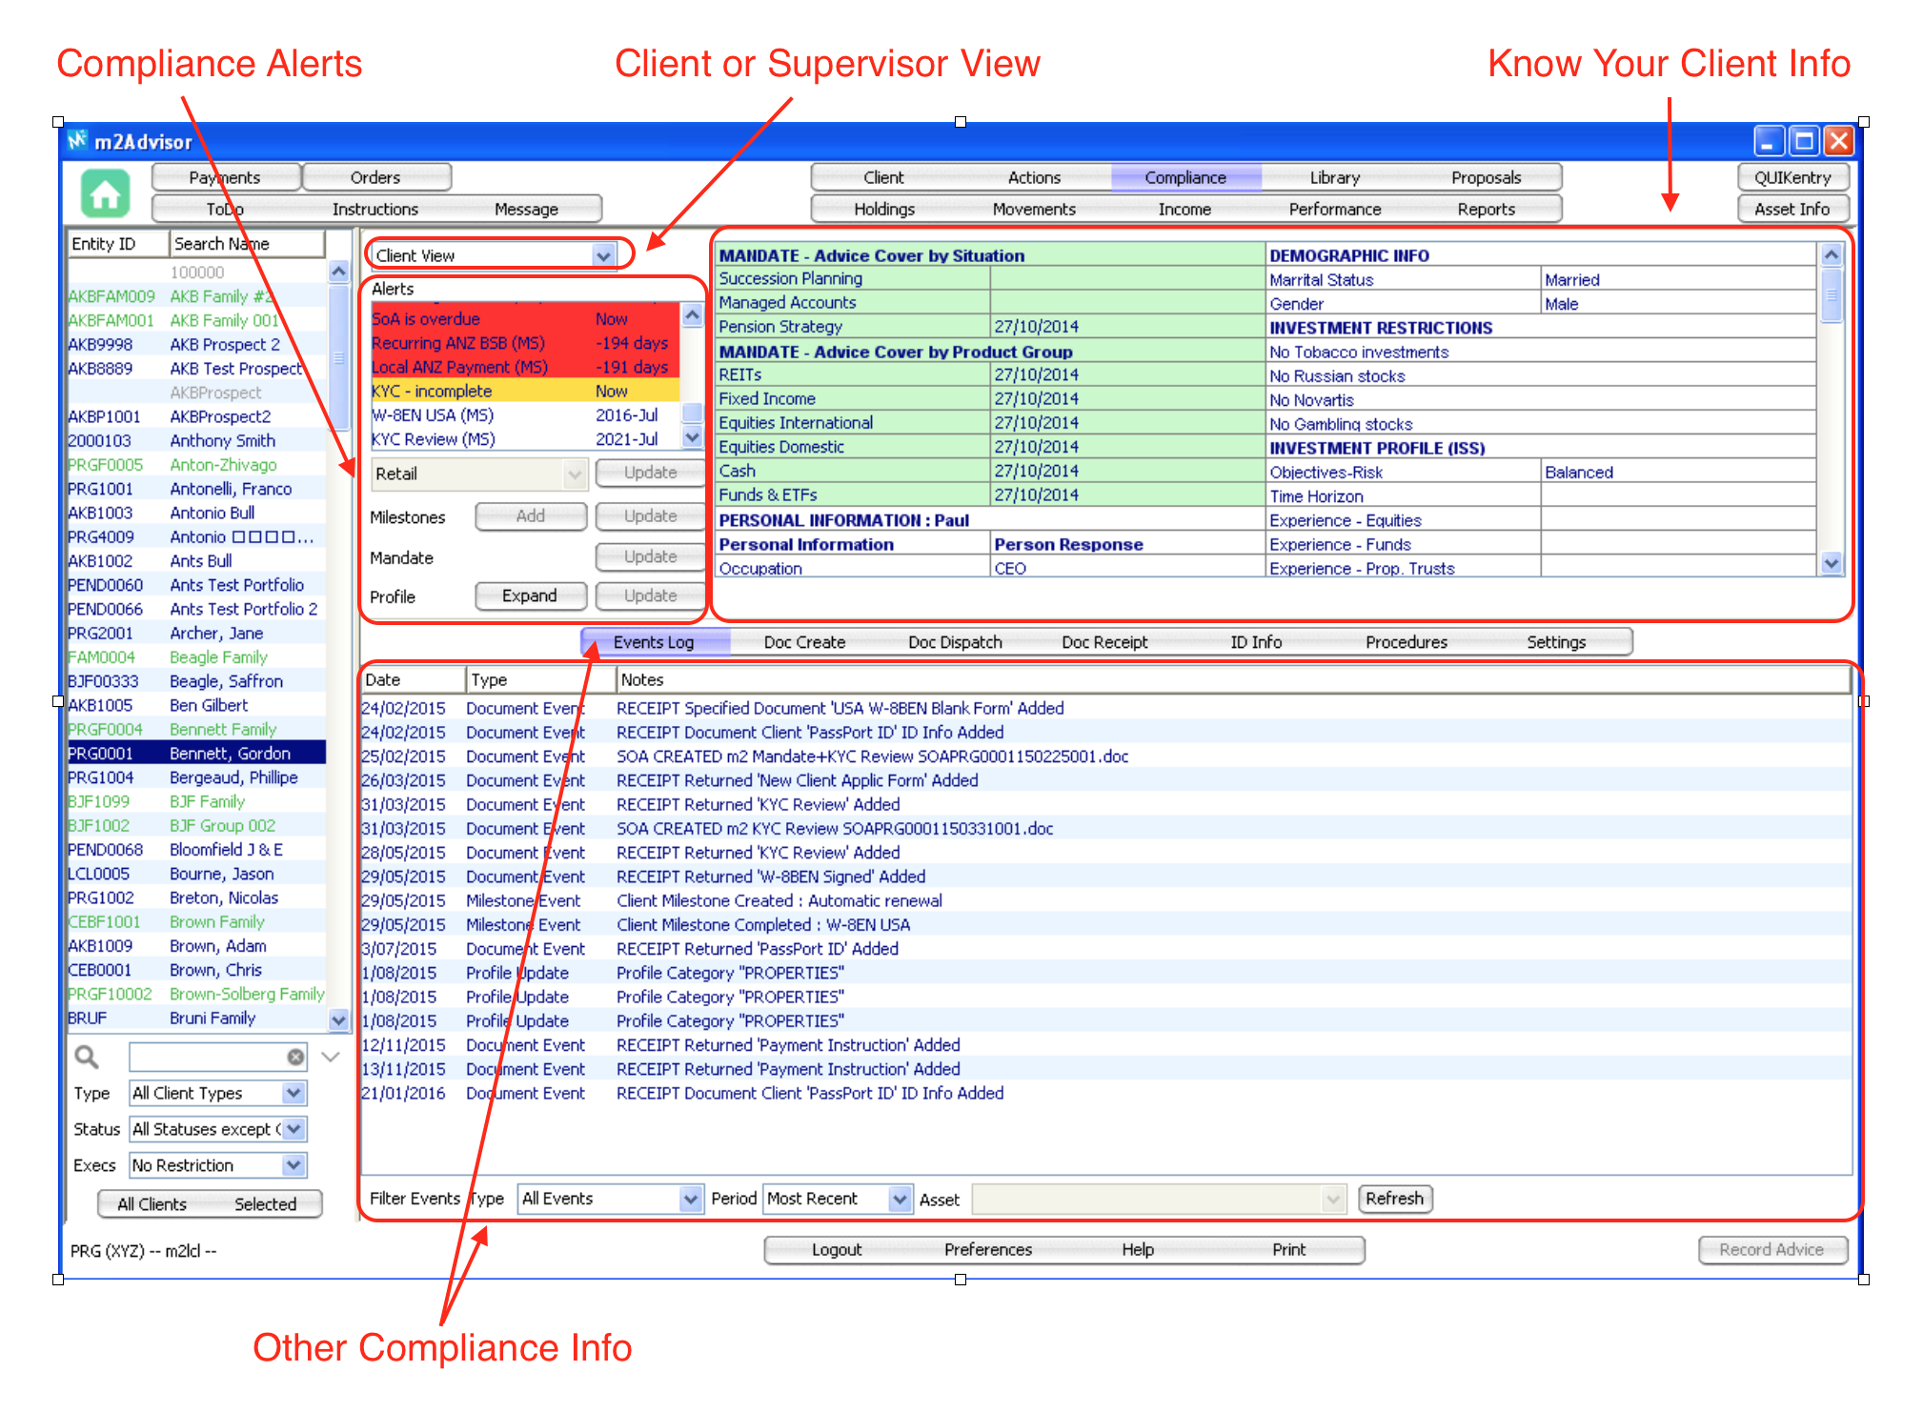Viewport: 1923px width, 1412px height.
Task: Open the All Client Types dropdown
Action: [x=294, y=1093]
